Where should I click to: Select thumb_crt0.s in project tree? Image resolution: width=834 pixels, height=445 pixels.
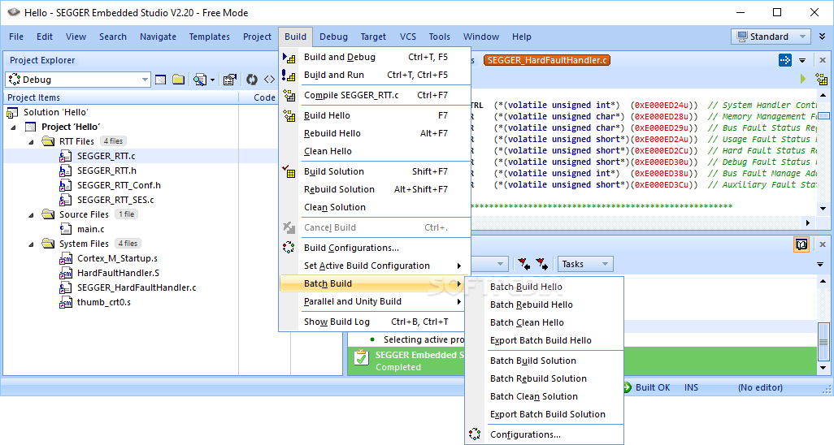point(104,302)
